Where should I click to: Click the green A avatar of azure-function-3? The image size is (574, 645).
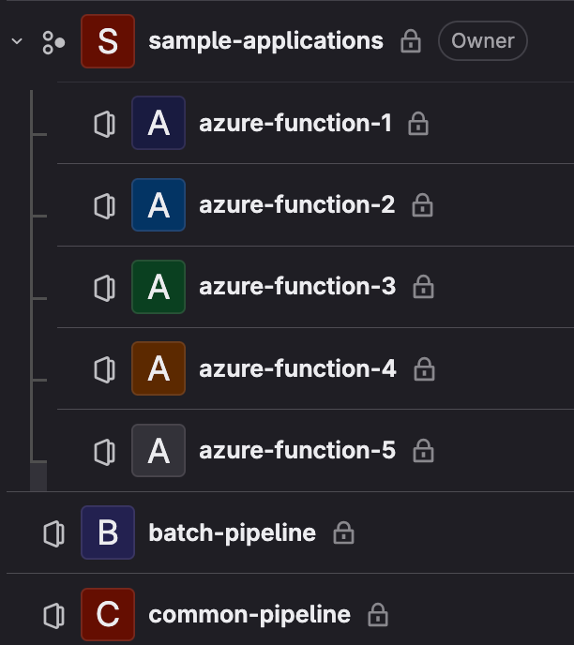coord(159,287)
